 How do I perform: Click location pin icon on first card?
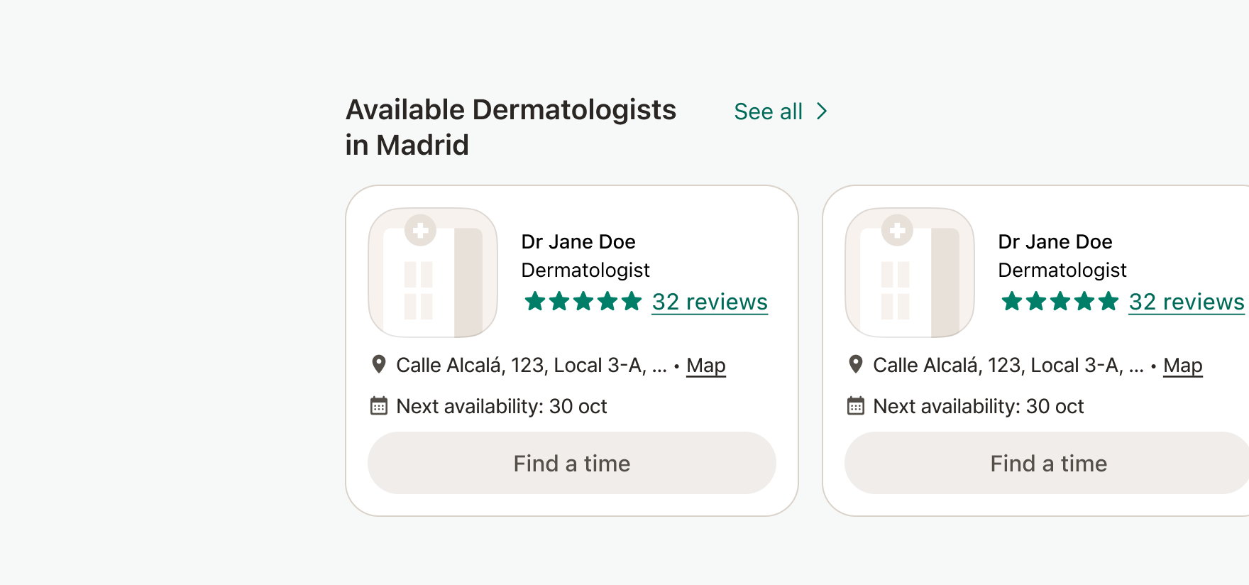379,364
